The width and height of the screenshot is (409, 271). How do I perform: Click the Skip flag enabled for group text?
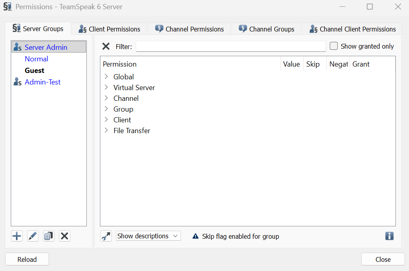[x=241, y=236]
